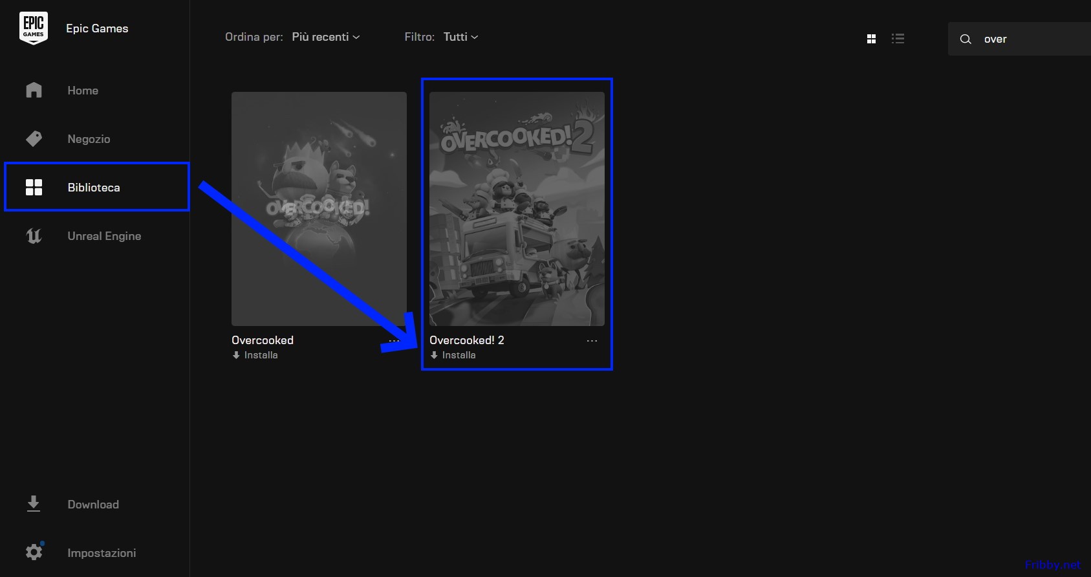The image size is (1091, 577).
Task: Open the Impostazioni gear icon
Action: 34,552
